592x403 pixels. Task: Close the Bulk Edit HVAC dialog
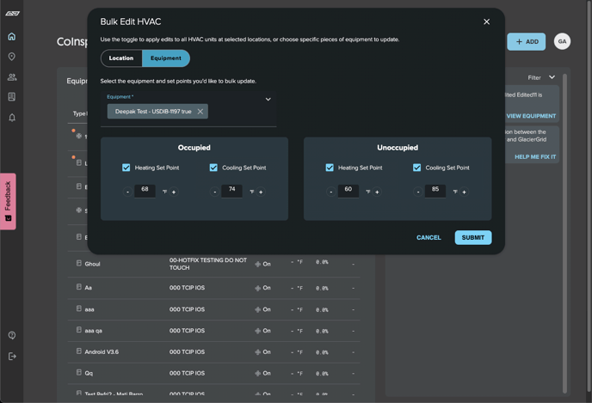[487, 21]
